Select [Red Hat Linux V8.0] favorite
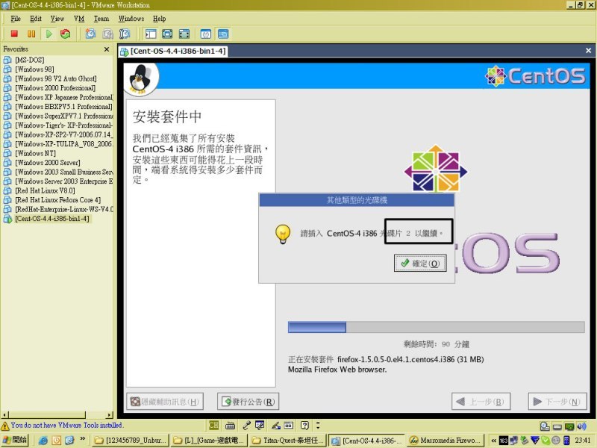This screenshot has height=448, width=597. pos(45,190)
